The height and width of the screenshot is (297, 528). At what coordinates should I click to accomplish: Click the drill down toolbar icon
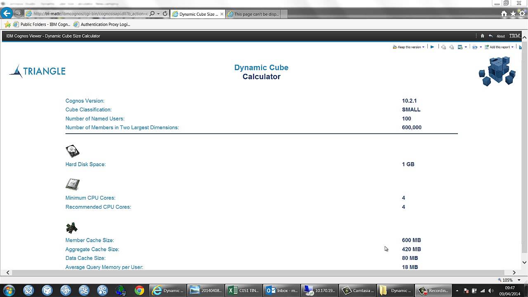click(443, 47)
